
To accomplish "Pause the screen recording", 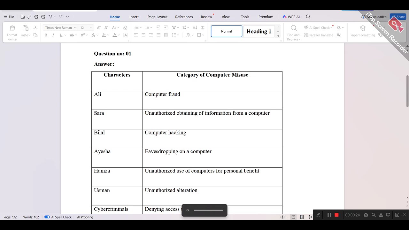I will 329,215.
